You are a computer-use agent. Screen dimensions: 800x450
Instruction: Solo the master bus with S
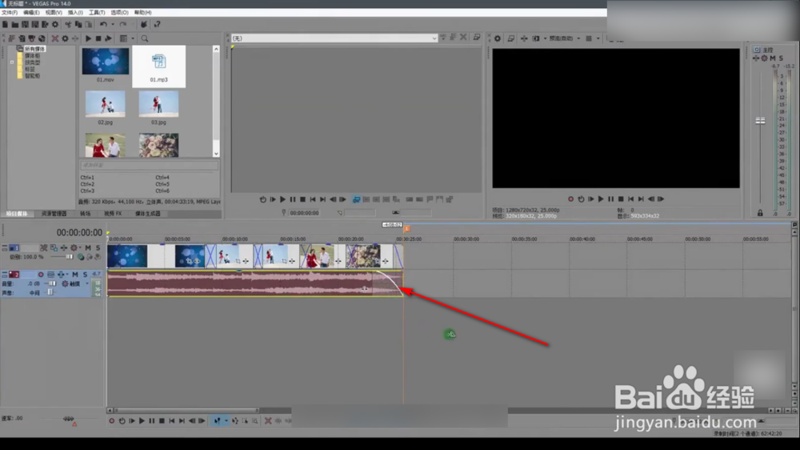781,58
